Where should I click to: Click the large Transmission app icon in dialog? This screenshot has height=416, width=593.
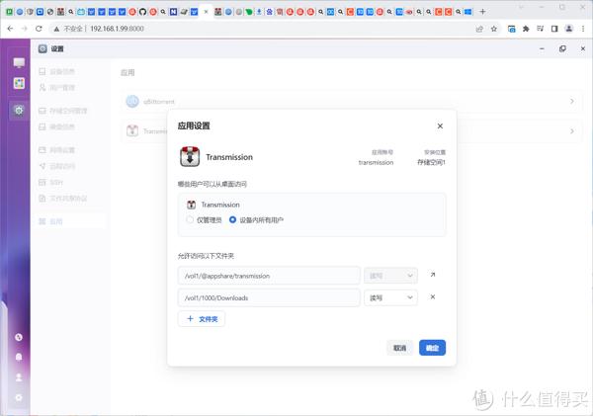point(190,156)
